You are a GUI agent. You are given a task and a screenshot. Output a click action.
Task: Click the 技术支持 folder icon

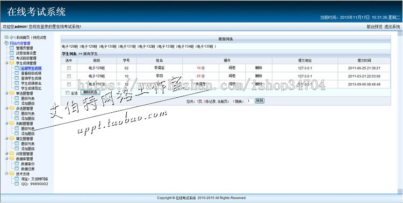pos(12,173)
